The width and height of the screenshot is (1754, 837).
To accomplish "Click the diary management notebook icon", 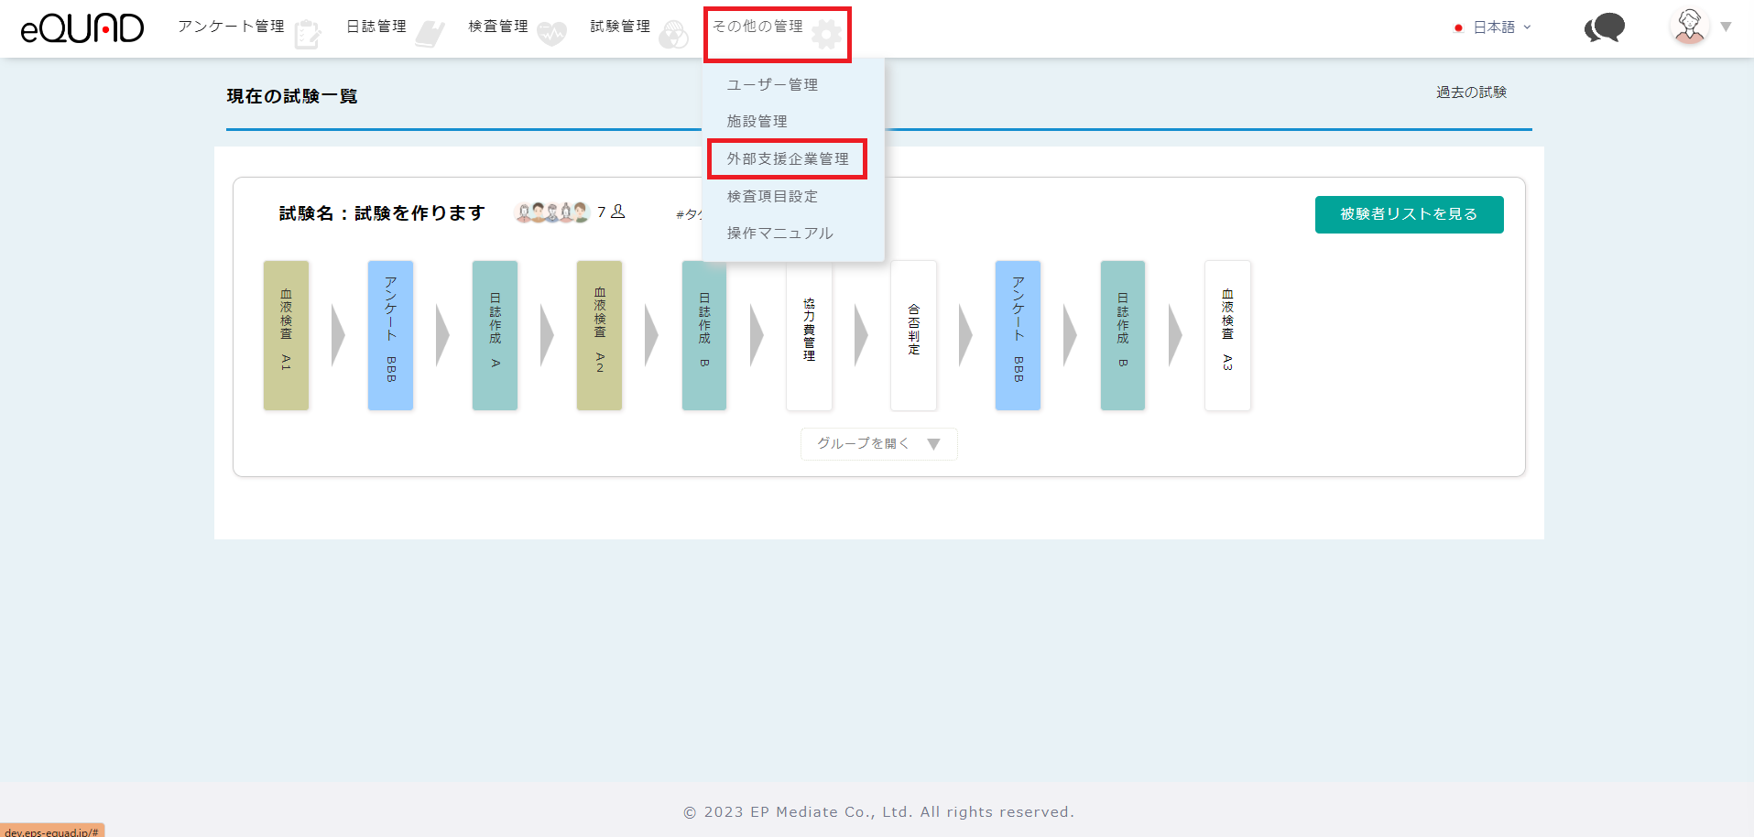I will coord(430,34).
